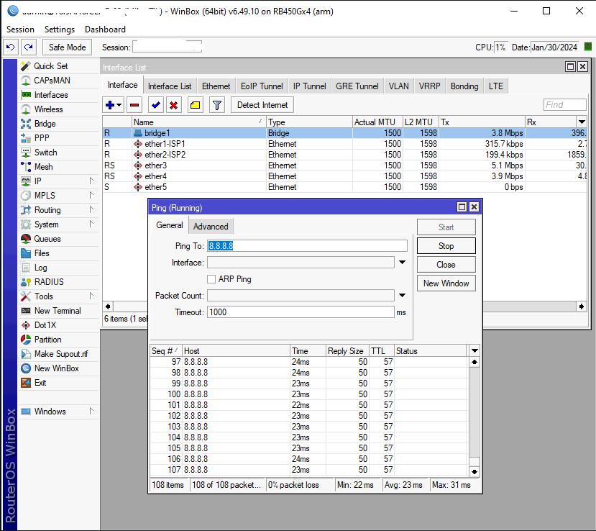This screenshot has height=531, width=596.
Task: Open Bridge sidebar entry
Action: tap(45, 124)
